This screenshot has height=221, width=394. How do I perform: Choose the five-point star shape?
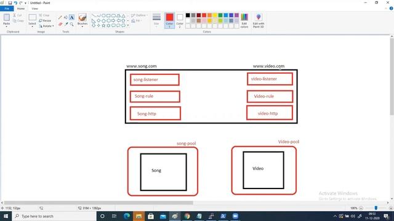[x=103, y=25]
